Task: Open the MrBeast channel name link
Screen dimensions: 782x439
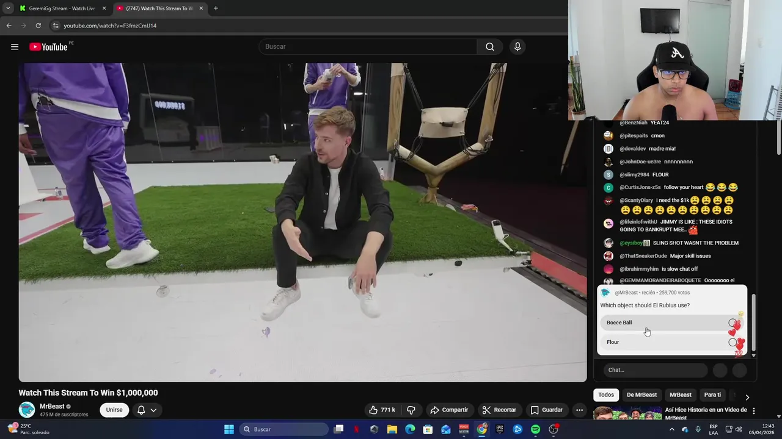Action: (52, 406)
